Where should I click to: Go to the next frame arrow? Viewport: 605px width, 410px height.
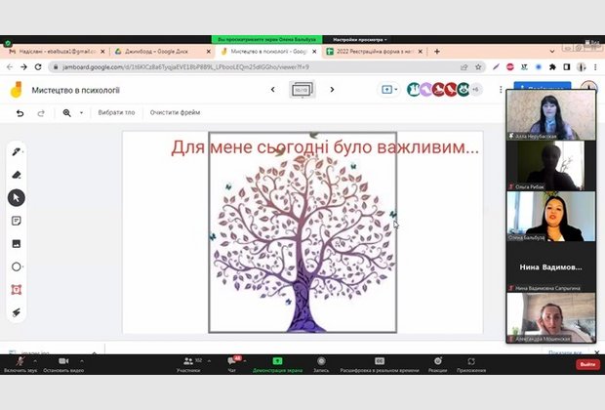click(x=332, y=90)
